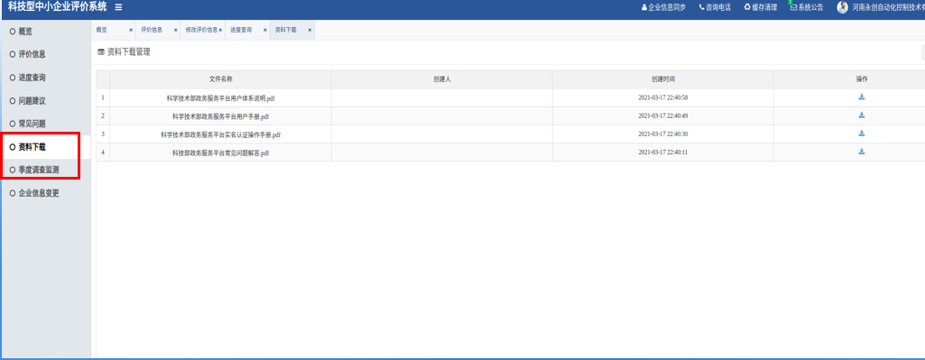
Task: Close the 资料下载 tab
Action: point(310,30)
